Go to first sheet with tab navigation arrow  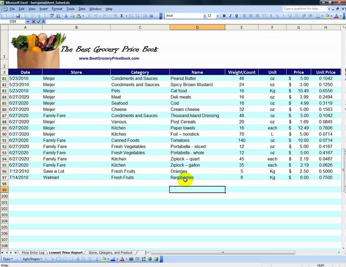pos(2,253)
